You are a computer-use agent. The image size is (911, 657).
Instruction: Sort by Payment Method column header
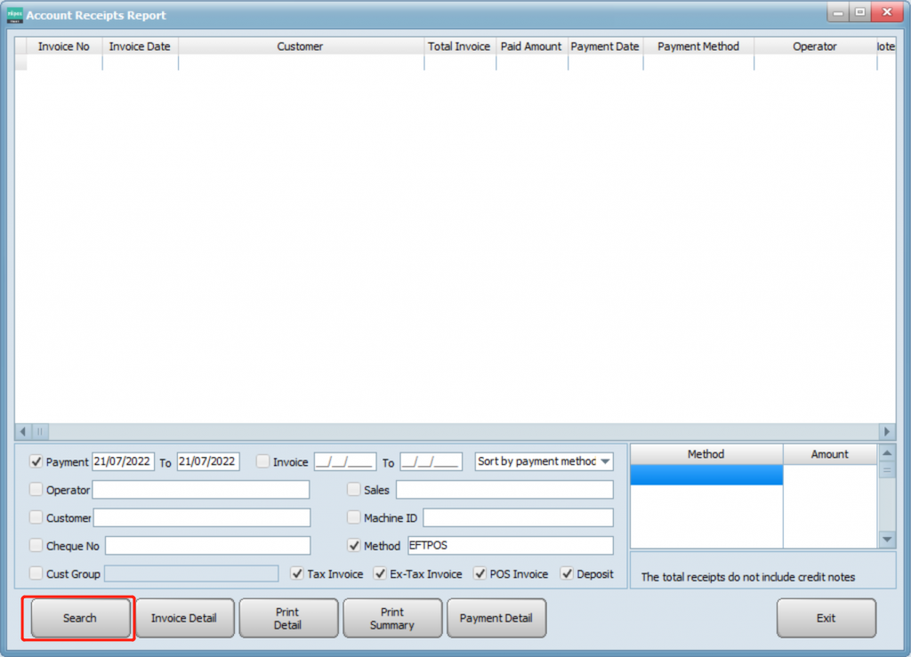click(x=697, y=46)
